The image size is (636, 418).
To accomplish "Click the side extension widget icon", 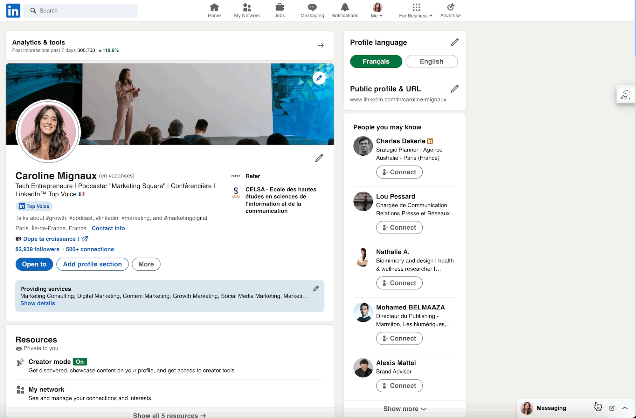I will [x=626, y=95].
